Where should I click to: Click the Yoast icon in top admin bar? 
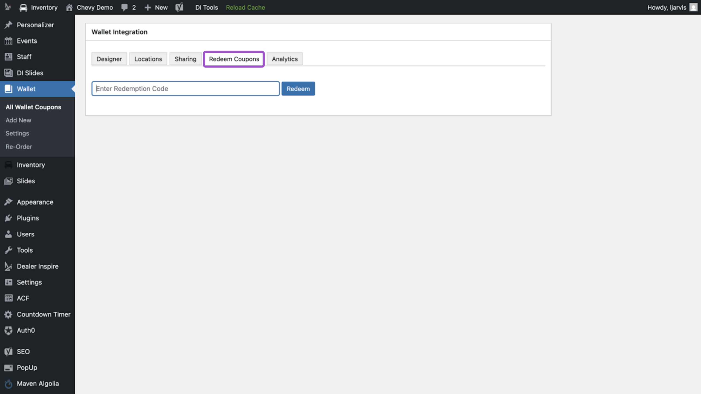179,7
